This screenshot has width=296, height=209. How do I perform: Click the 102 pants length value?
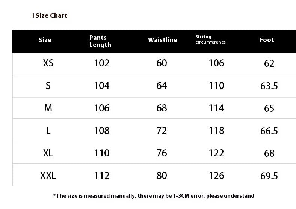102,63
